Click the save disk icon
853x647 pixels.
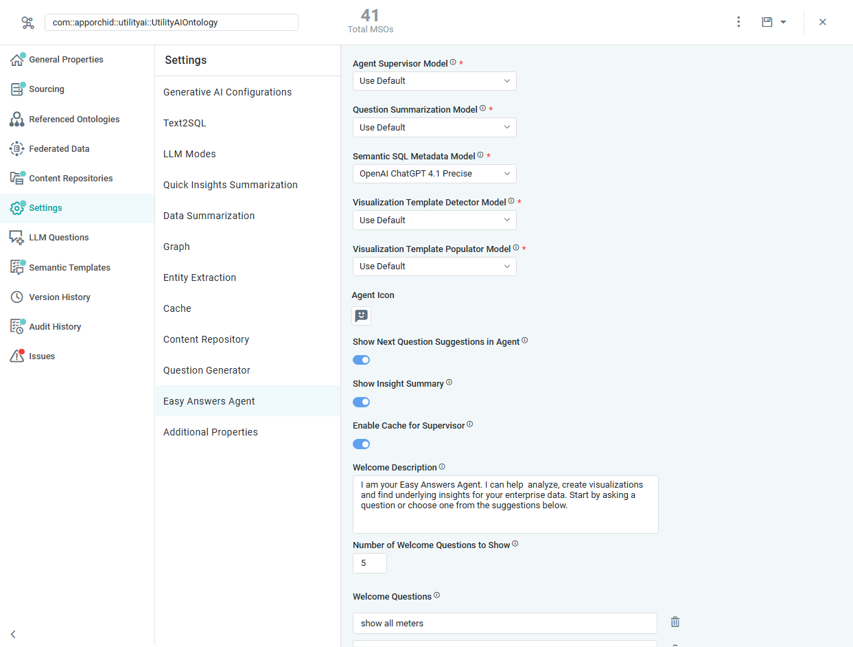(767, 22)
